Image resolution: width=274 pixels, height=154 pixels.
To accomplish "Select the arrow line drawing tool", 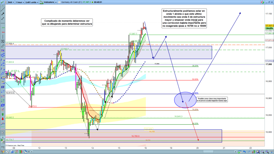I will [x=3, y=13].
